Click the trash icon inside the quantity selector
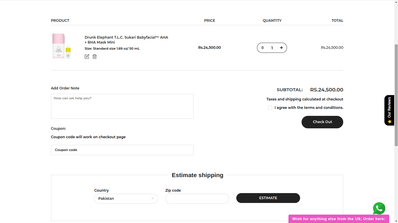Screen dimensions: 398x223 click(x=263, y=48)
